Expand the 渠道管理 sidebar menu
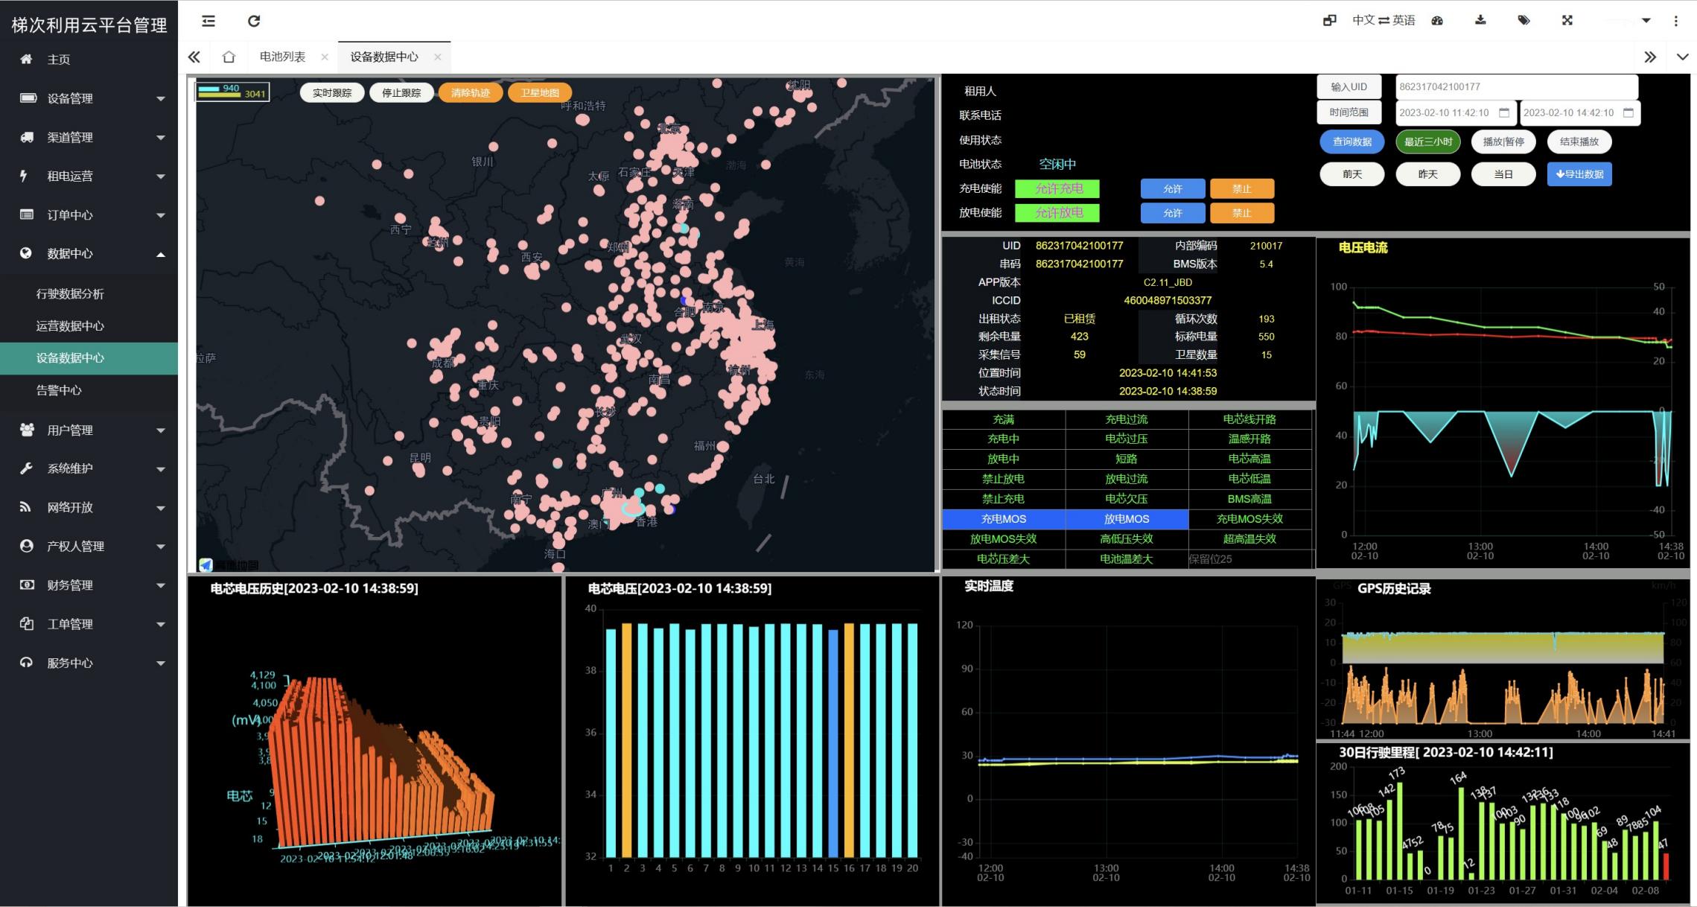Screen dimensions: 1697x907 tap(89, 137)
